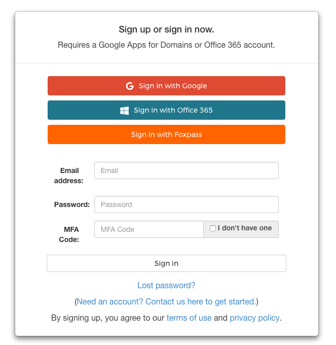Choose Sign in with Office 365 text
The width and height of the screenshot is (336, 345).
coord(173,110)
